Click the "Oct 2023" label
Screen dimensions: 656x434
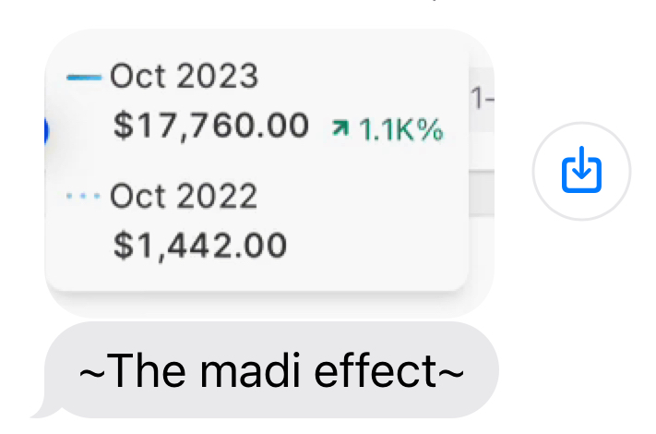coord(184,77)
